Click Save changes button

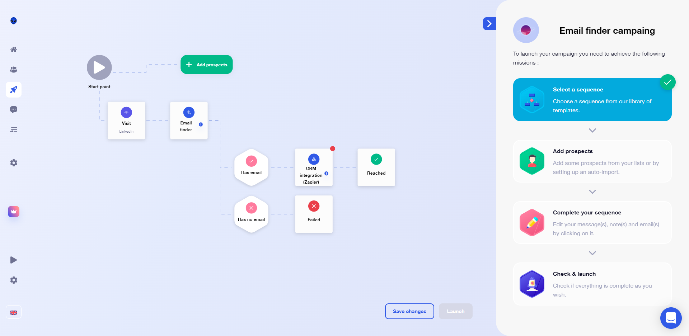[x=409, y=311]
